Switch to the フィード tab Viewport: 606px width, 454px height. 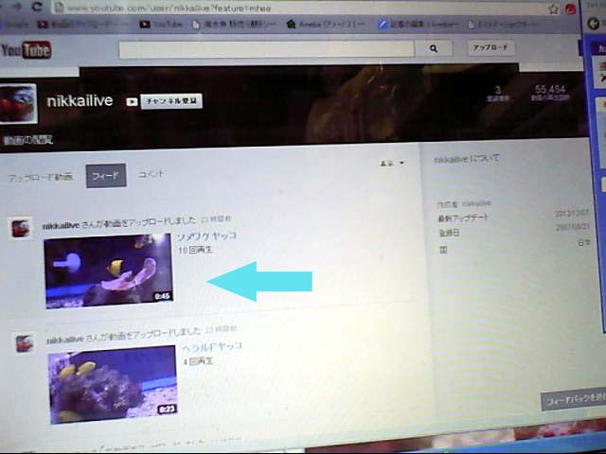click(106, 176)
